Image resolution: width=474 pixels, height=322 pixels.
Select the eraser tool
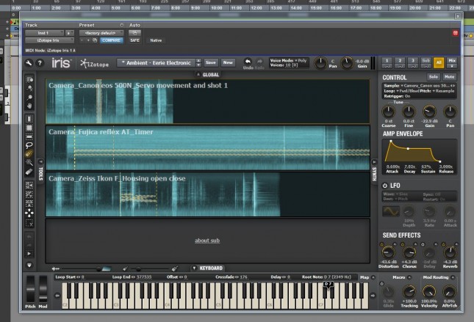[29, 172]
